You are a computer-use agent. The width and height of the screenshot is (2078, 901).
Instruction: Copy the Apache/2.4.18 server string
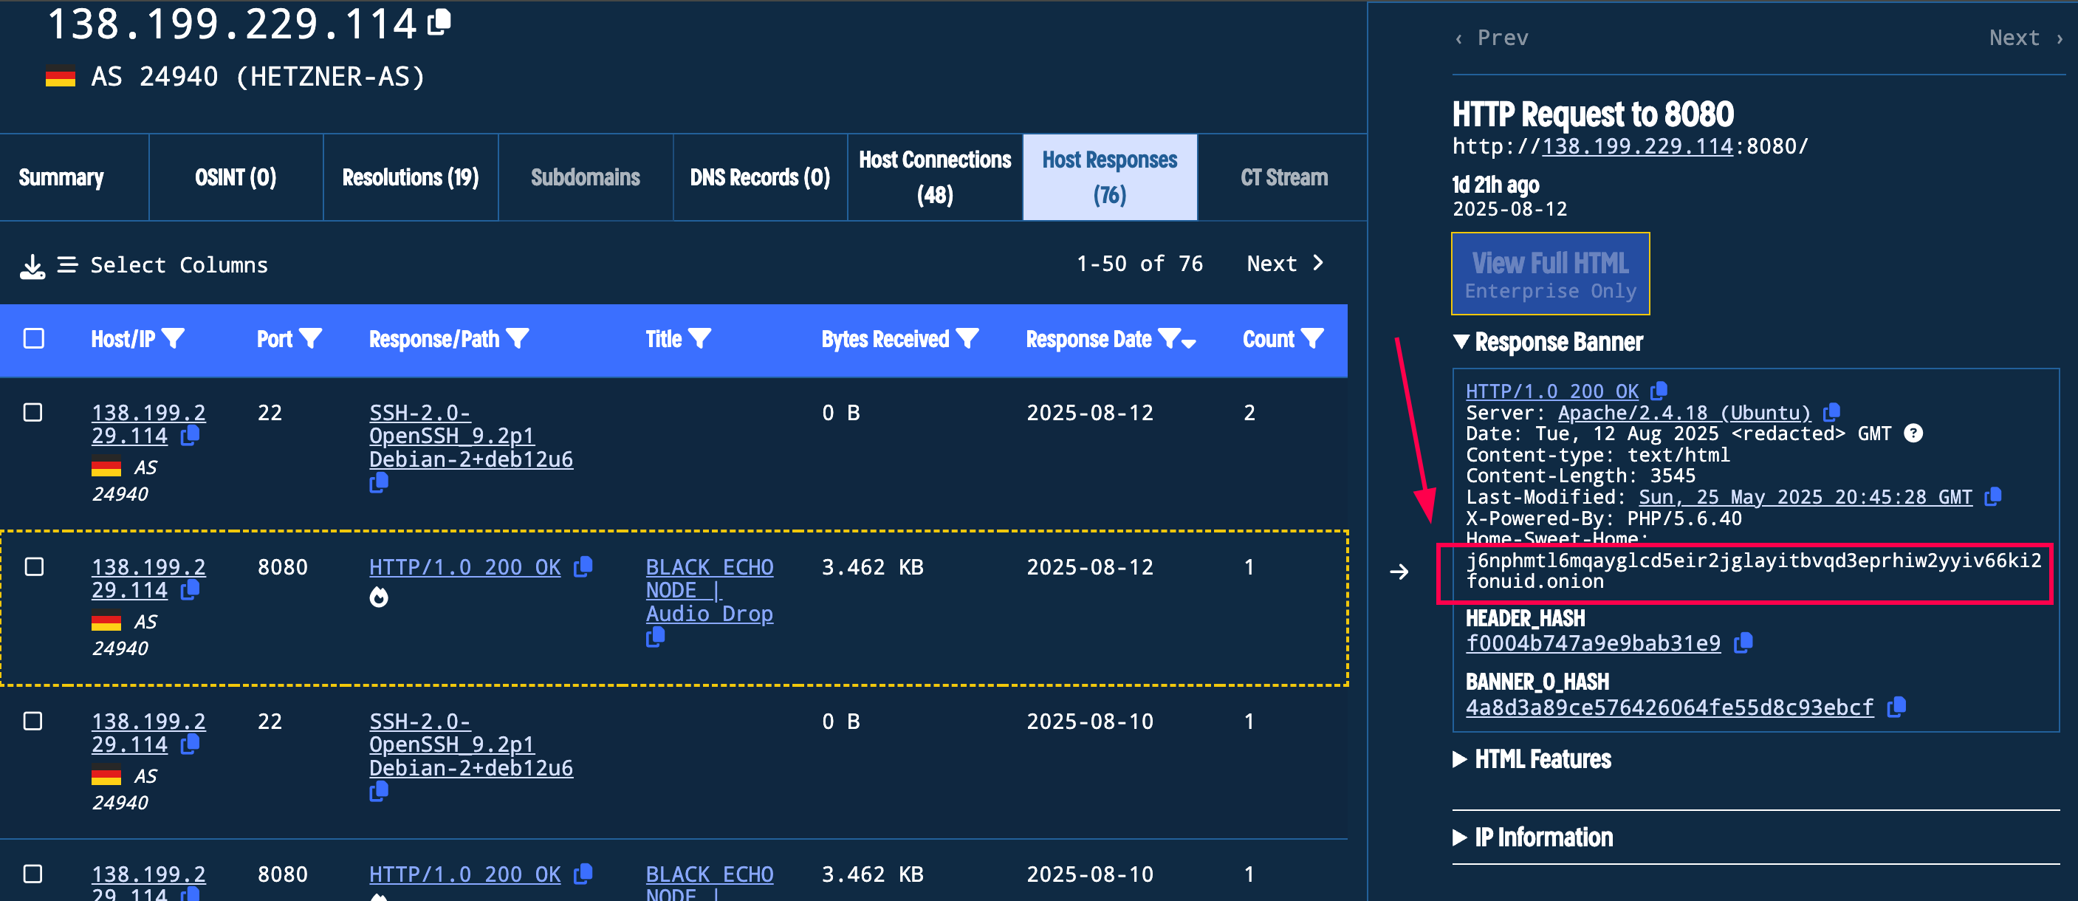click(x=1831, y=412)
